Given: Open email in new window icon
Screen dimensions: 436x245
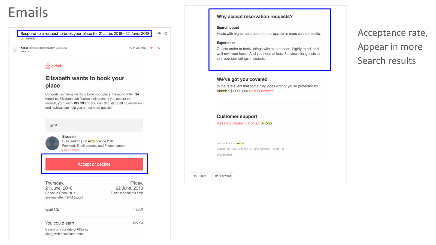Looking at the screenshot, I should click(x=166, y=34).
